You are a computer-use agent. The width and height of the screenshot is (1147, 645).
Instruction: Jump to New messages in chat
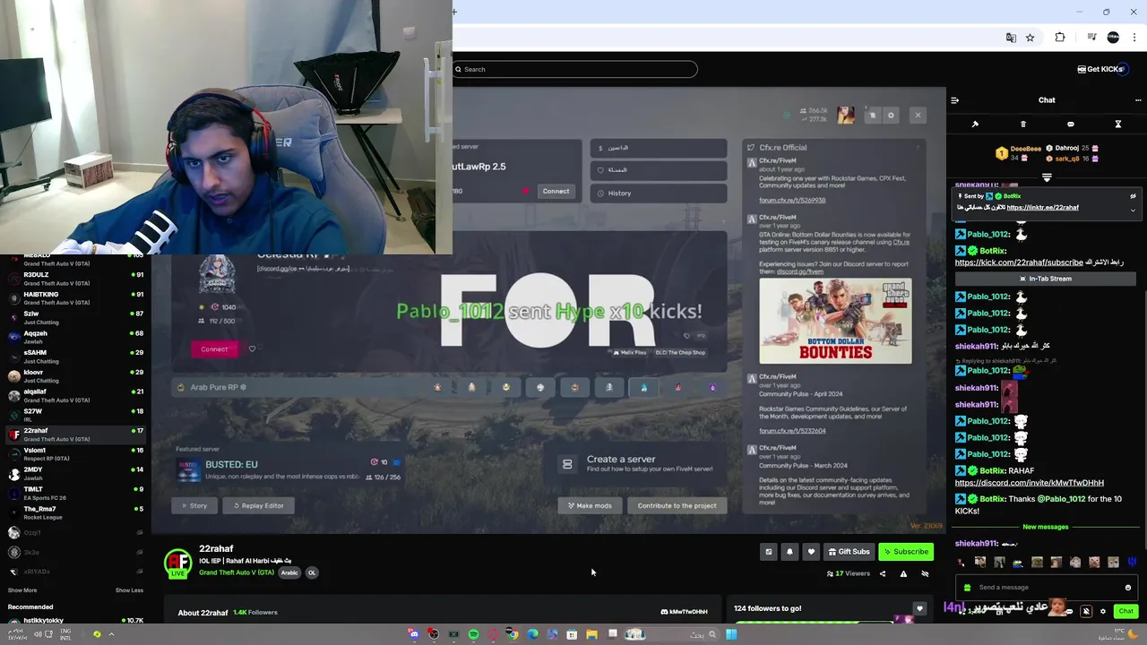click(x=1046, y=527)
